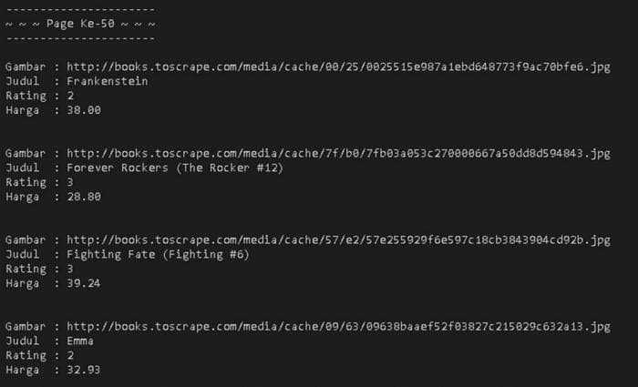Click the price value 28.80
This screenshot has width=638, height=387.
[x=84, y=197]
